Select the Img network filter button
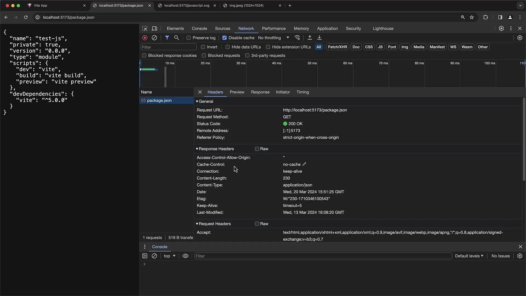The image size is (526, 296). coord(404,47)
